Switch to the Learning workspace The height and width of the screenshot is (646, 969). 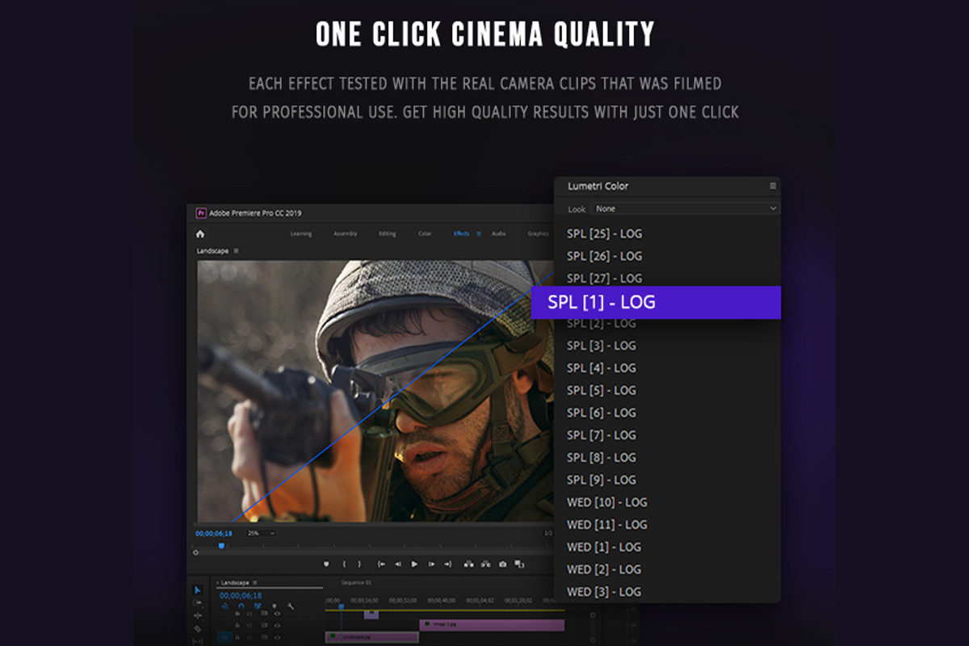[x=301, y=233]
